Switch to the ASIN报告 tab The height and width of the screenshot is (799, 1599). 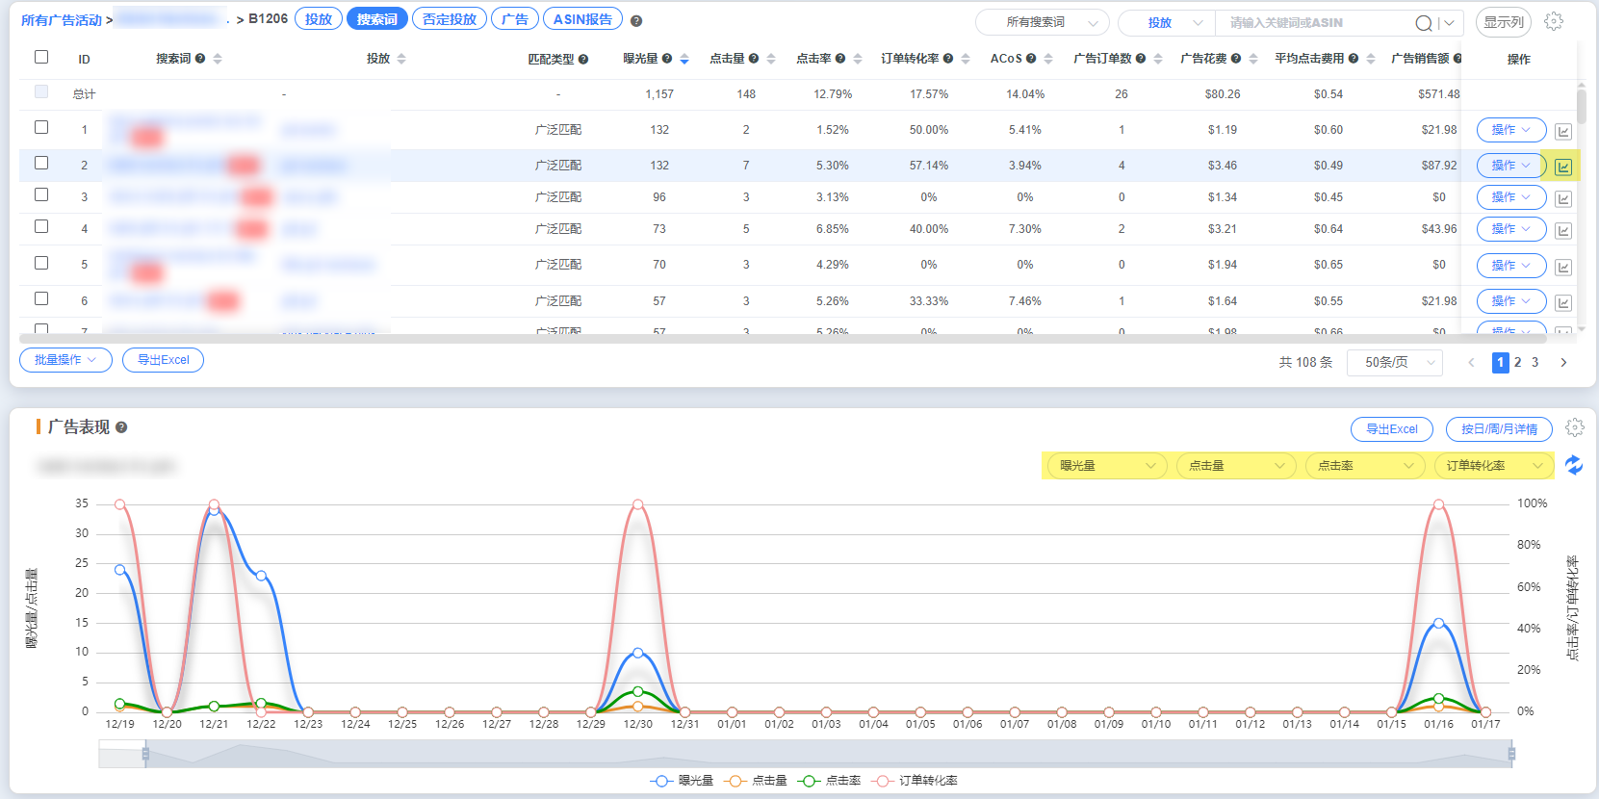pyautogui.click(x=582, y=19)
